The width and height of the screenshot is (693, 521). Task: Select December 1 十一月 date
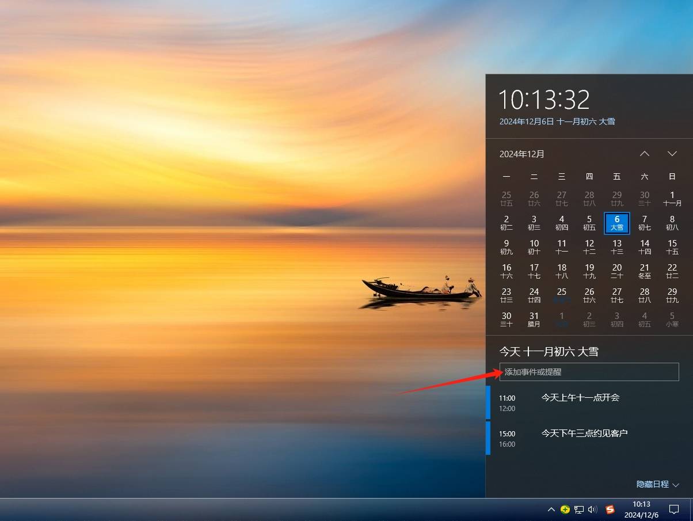(672, 199)
